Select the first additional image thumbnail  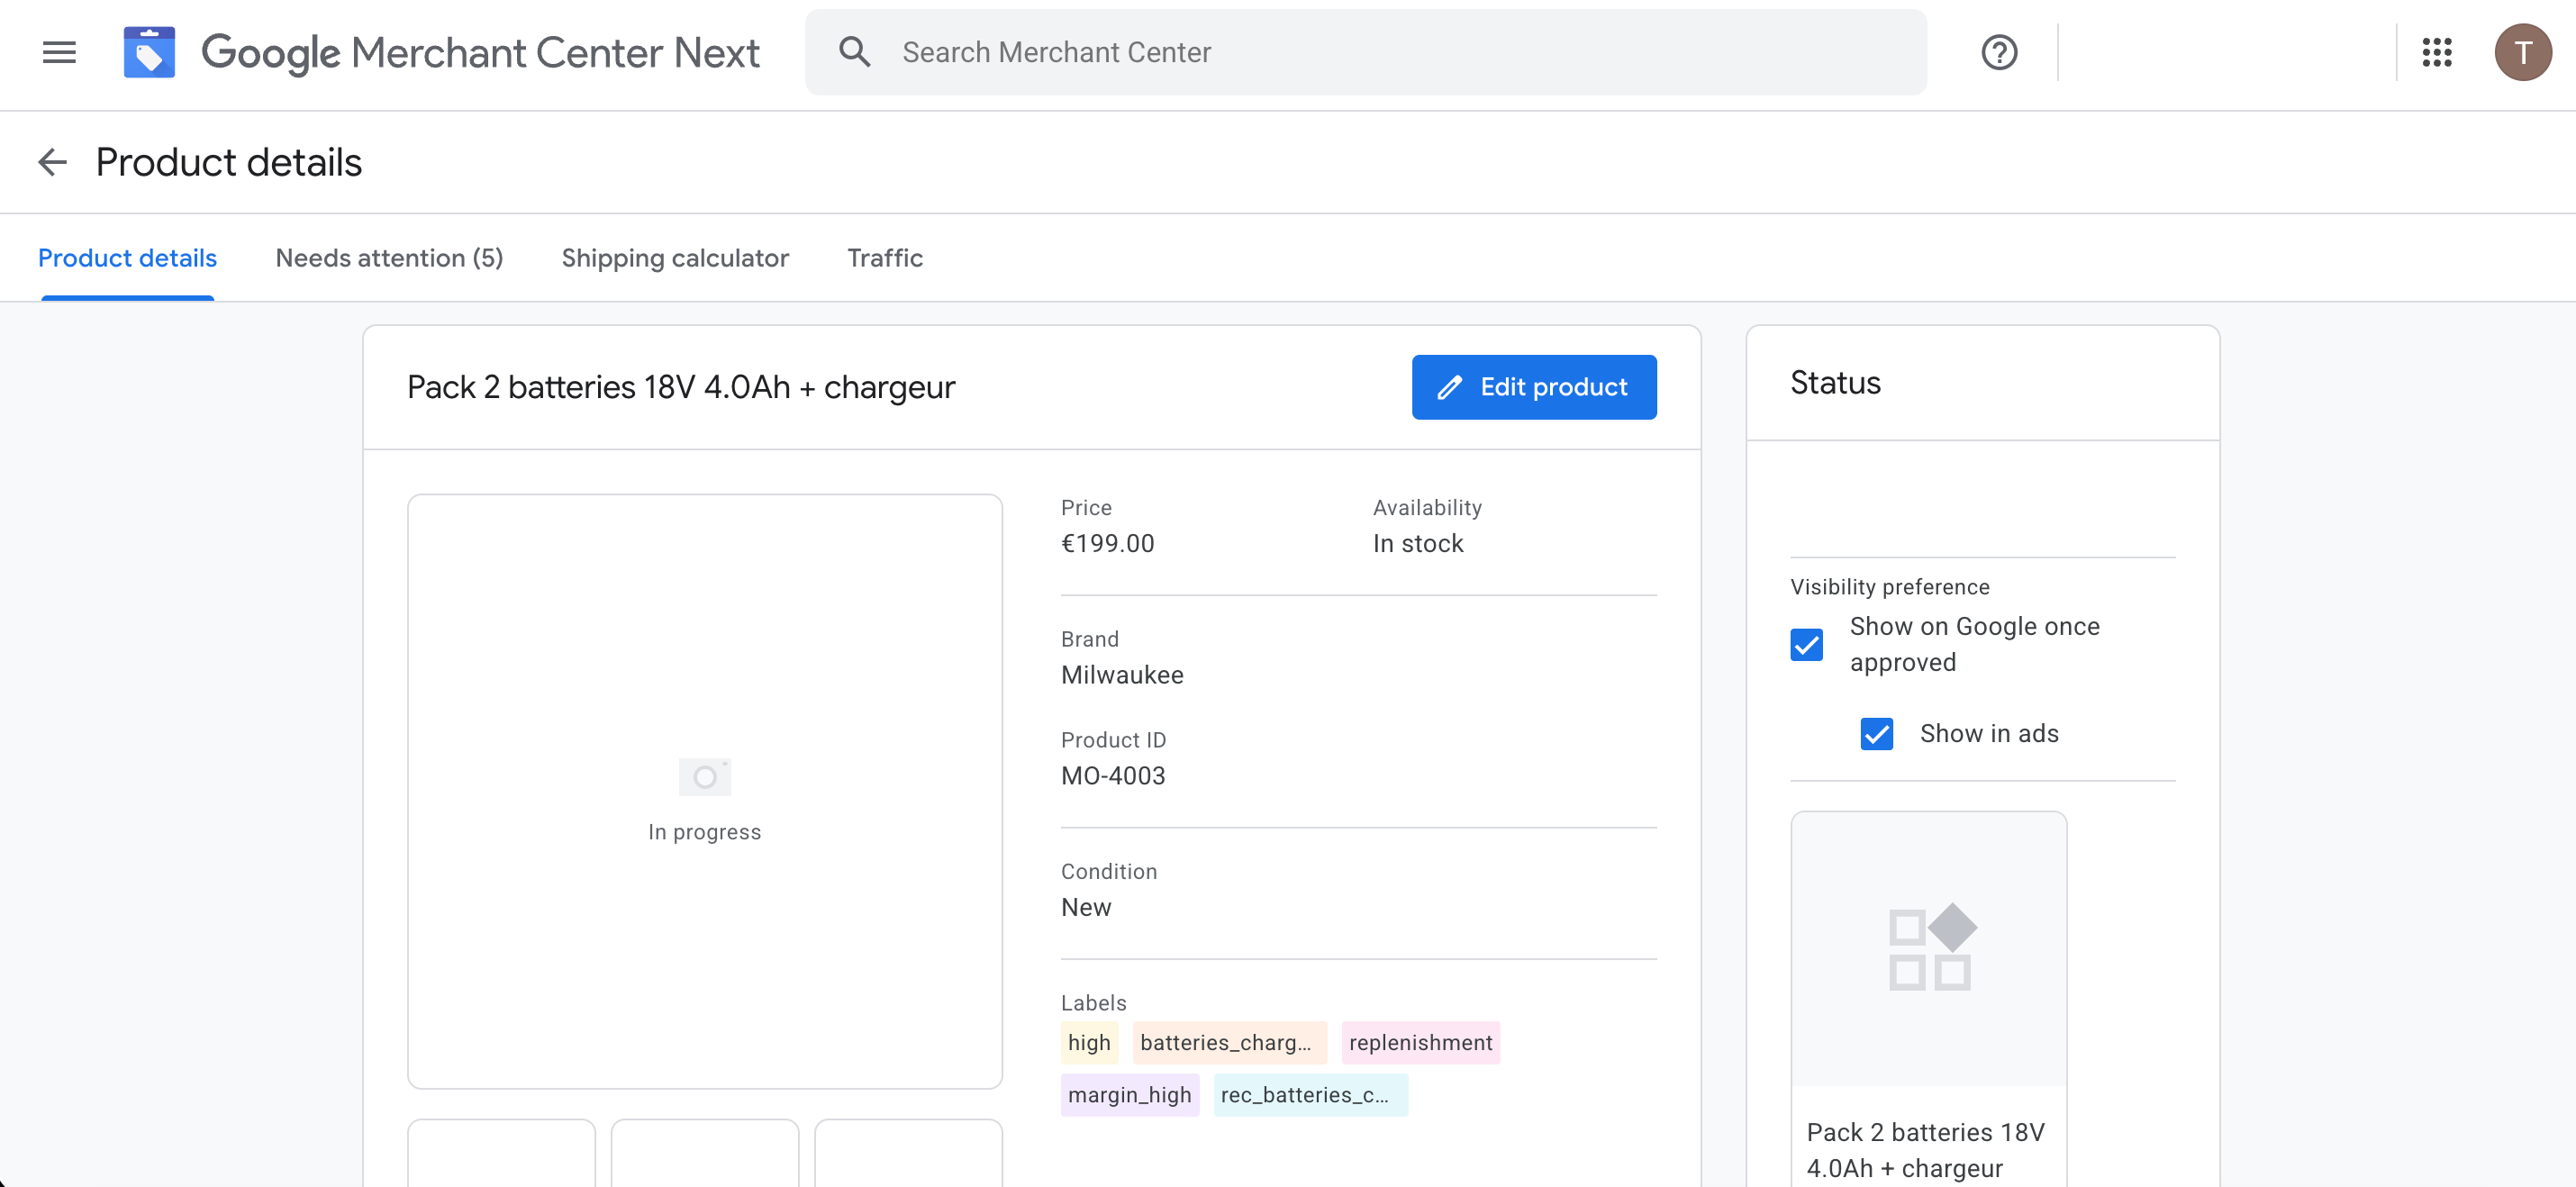(501, 1153)
